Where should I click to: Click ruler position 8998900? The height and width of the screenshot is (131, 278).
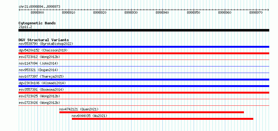point(37,12)
